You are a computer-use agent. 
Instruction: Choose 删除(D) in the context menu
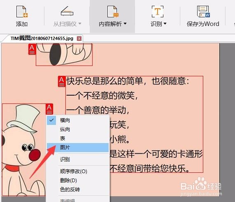pyautogui.click(x=78, y=180)
